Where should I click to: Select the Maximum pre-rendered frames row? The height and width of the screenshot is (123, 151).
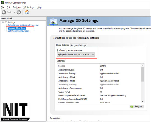point(99,95)
